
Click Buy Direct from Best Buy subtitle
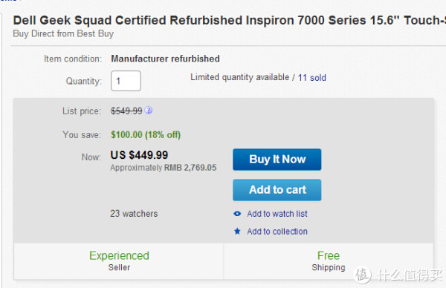tap(63, 34)
